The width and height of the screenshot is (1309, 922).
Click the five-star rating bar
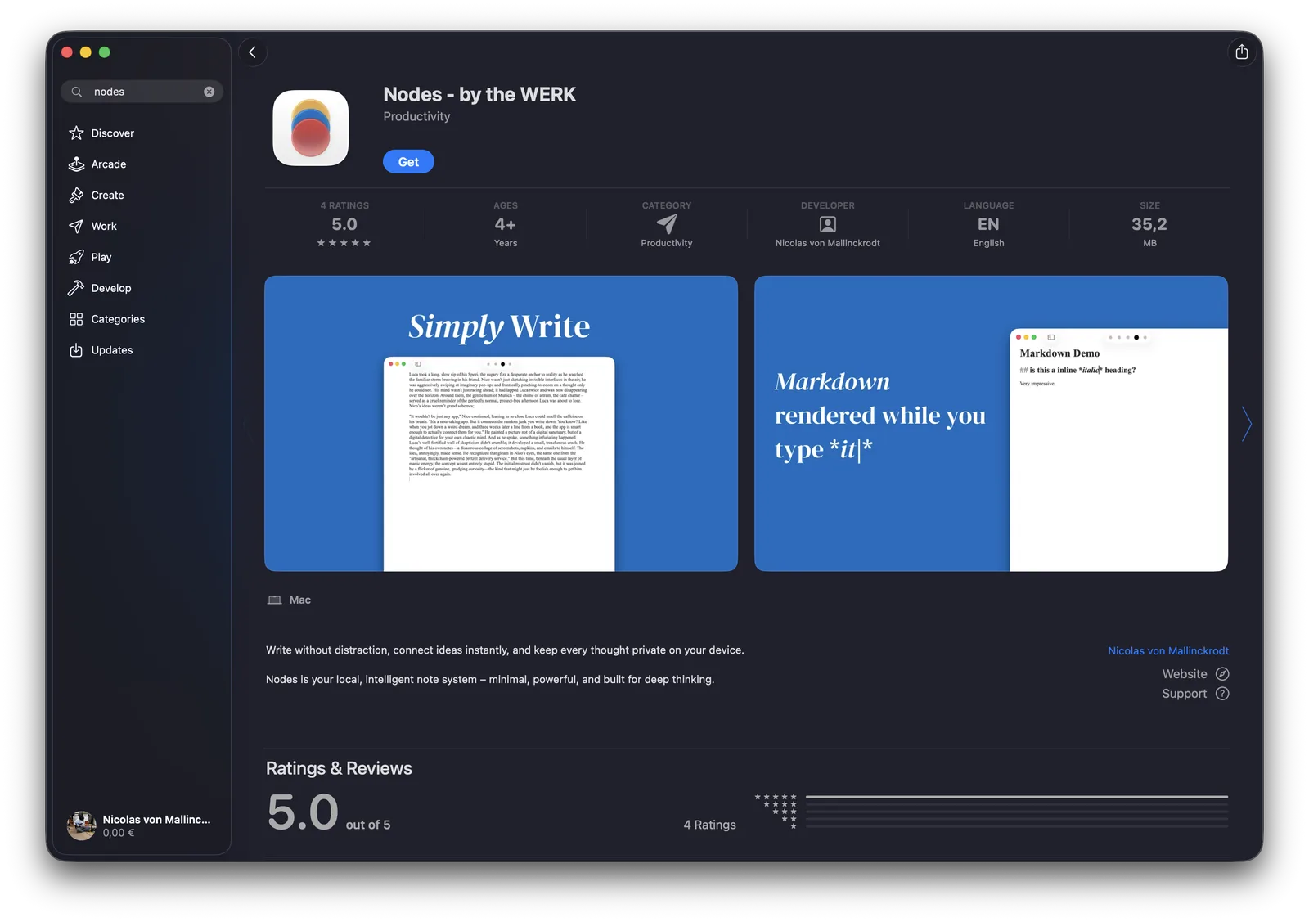1017,797
